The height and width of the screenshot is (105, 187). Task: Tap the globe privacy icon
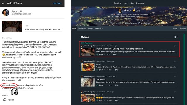coord(5,100)
